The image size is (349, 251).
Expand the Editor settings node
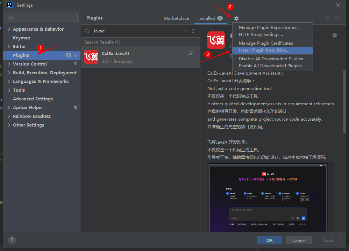[x=9, y=46]
